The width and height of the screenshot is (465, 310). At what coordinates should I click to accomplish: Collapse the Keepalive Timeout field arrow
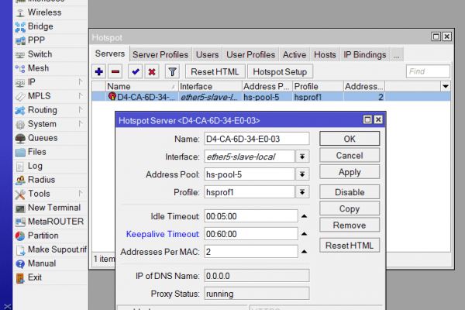(x=304, y=234)
